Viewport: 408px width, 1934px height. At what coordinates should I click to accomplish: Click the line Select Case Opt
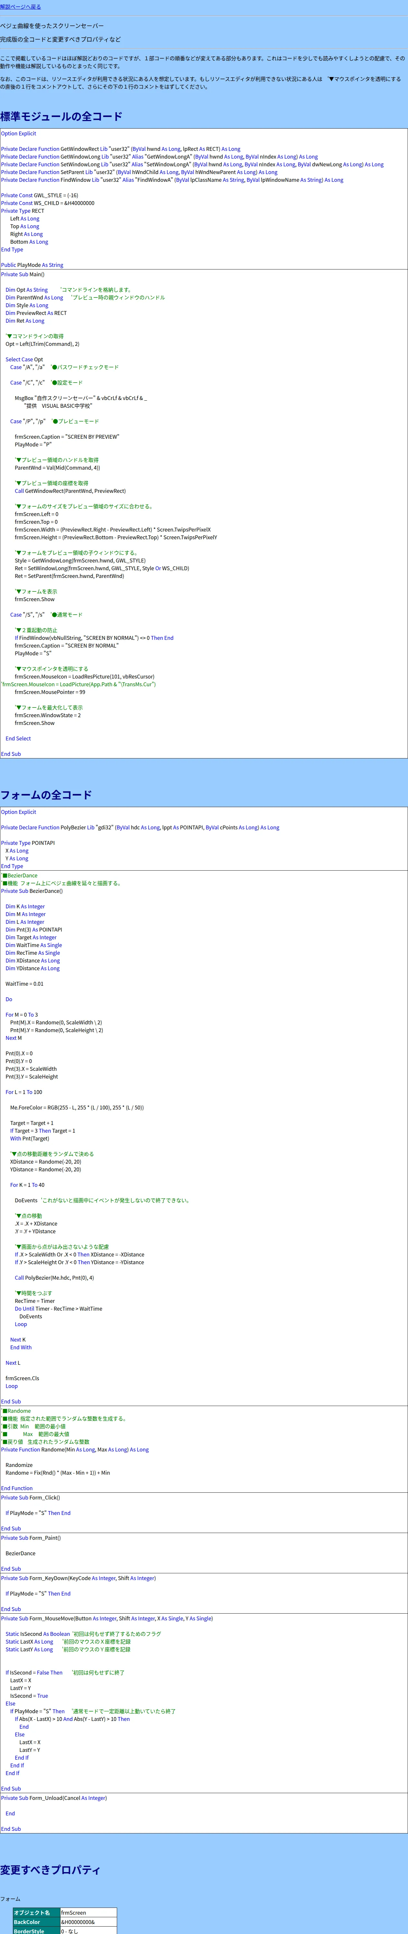[x=25, y=360]
